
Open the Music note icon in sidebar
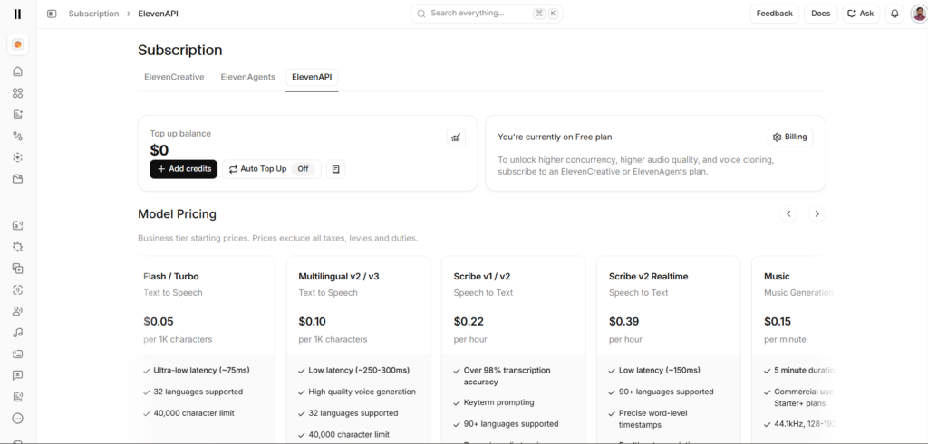tap(18, 333)
